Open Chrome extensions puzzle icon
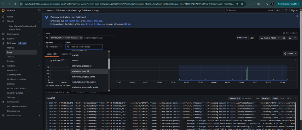This screenshot has width=302, height=130. click(x=250, y=4)
